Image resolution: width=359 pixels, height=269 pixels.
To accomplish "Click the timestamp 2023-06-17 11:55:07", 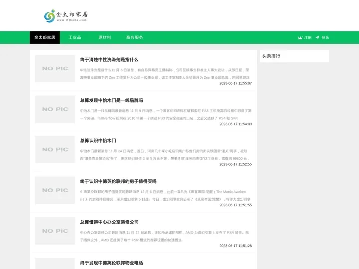I will [235, 83].
